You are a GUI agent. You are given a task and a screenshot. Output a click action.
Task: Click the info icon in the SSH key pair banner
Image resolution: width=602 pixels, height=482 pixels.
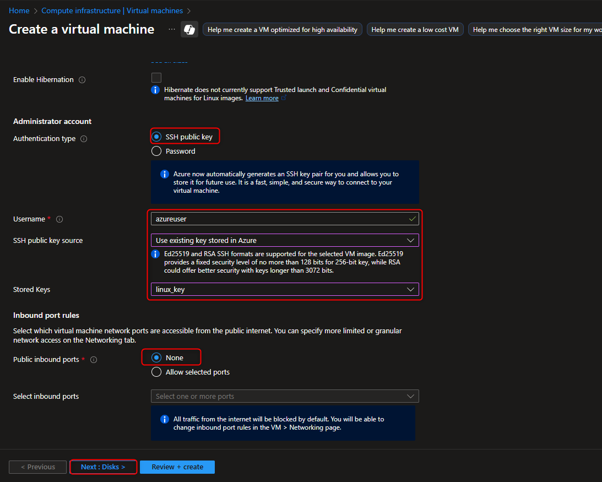[x=164, y=174]
